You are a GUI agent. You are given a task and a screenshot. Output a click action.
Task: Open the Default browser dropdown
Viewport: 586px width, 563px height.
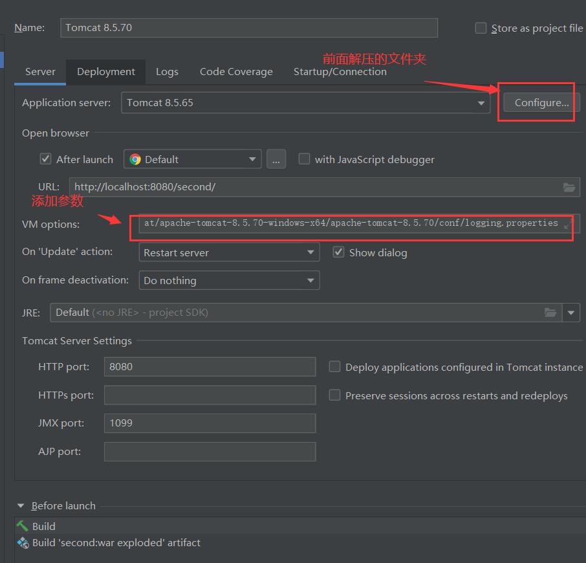click(193, 159)
